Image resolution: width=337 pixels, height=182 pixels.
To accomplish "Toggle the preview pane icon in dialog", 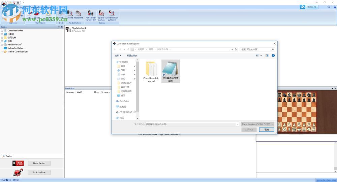I will 267,56.
